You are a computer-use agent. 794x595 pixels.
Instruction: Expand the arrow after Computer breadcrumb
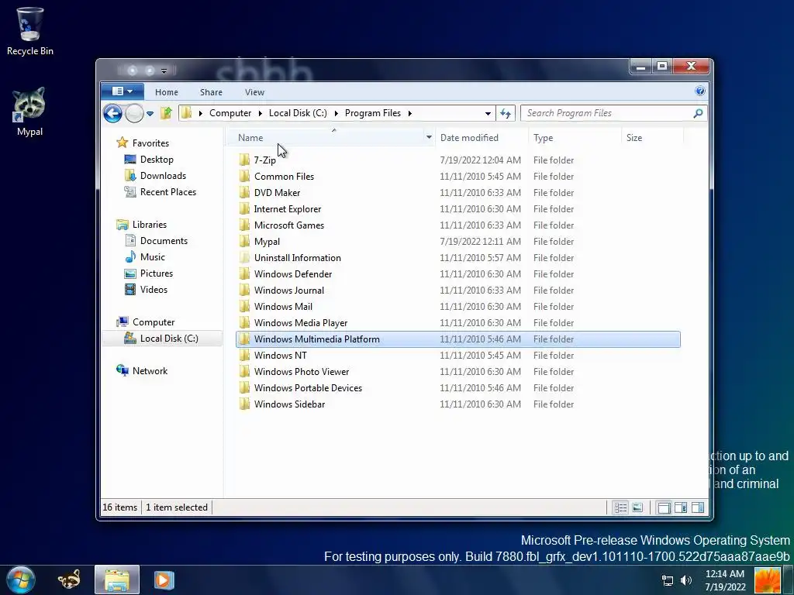coord(260,113)
